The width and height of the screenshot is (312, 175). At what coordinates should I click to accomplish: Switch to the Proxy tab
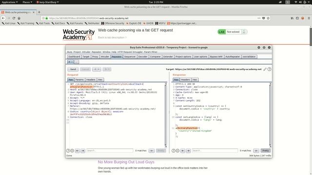(x=95, y=56)
